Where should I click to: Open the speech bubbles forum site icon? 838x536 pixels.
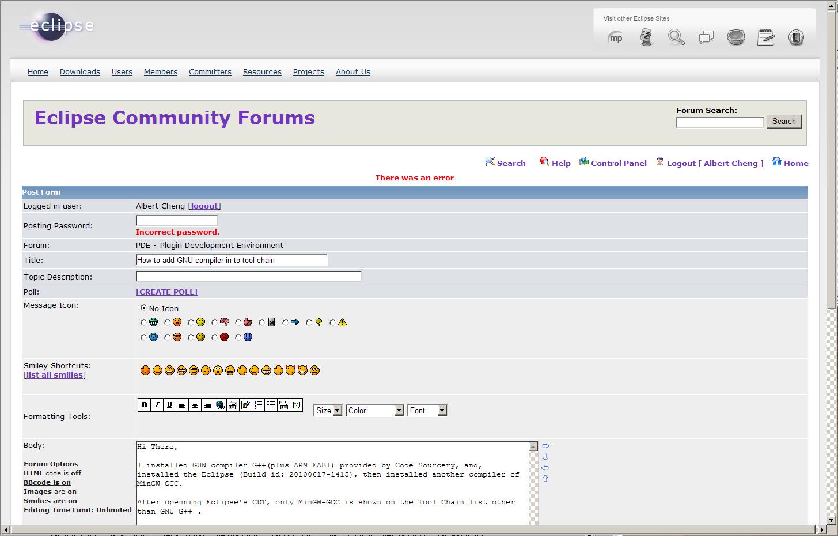pos(706,38)
